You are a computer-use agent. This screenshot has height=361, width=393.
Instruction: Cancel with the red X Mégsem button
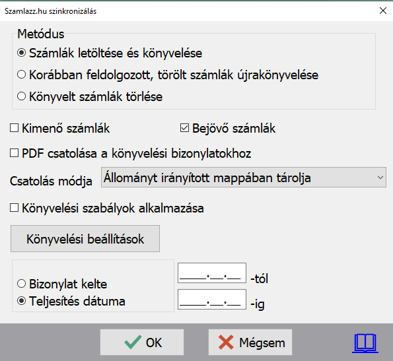[x=250, y=343]
